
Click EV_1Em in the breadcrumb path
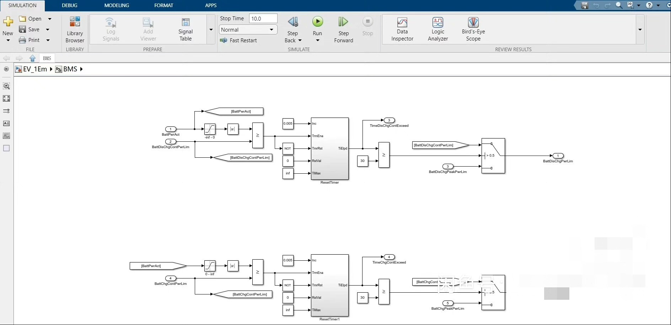click(34, 69)
